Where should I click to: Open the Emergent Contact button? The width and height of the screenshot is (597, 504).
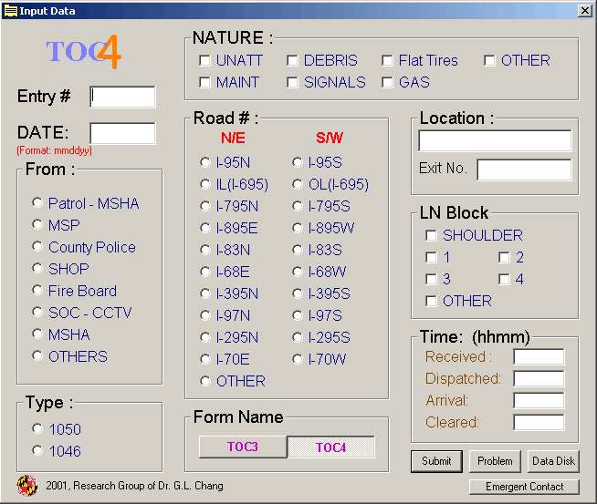pos(524,487)
